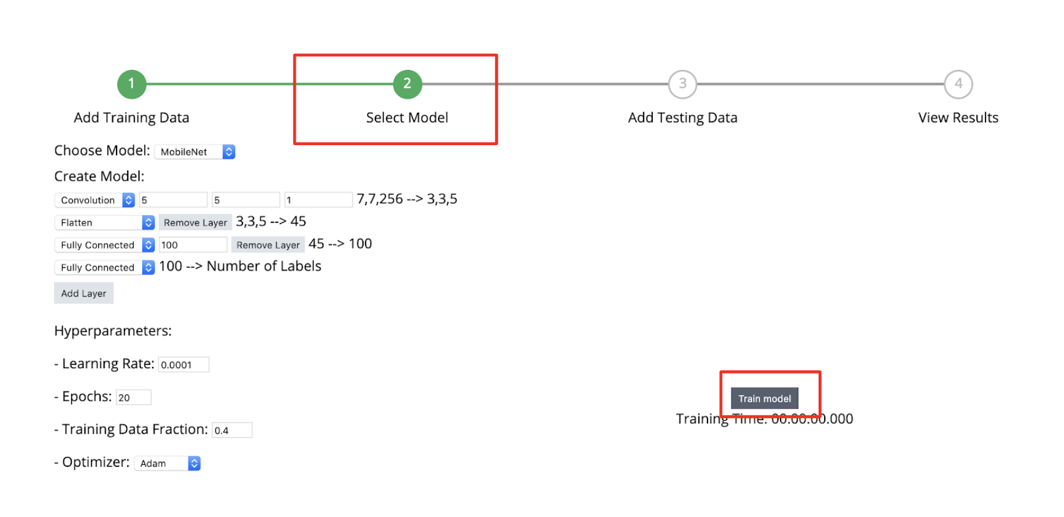This screenshot has width=1064, height=517.
Task: Open the last Fully Connected layer dropdown
Action: 104,268
